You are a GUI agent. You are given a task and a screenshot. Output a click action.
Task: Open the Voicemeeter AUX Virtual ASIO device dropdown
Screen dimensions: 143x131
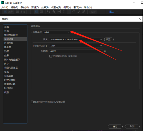click(x=76, y=40)
